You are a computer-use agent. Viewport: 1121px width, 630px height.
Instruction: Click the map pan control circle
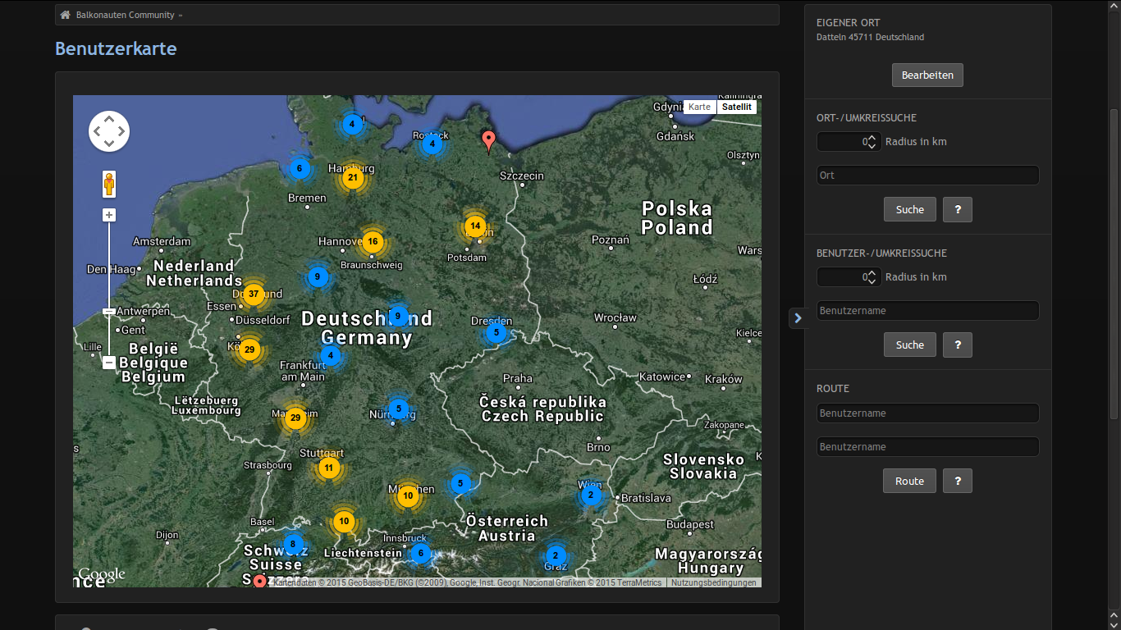(x=109, y=131)
